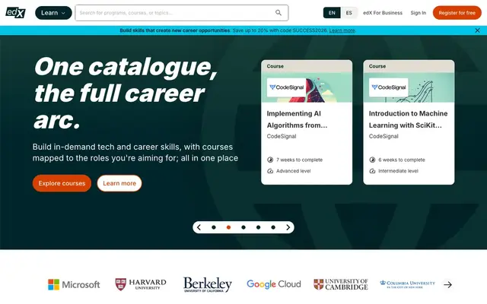The width and height of the screenshot is (487, 304).
Task: Click the University of Cambridge logo
Action: pyautogui.click(x=341, y=284)
